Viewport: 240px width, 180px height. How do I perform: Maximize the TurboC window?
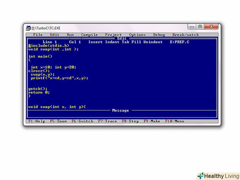coord(200,26)
